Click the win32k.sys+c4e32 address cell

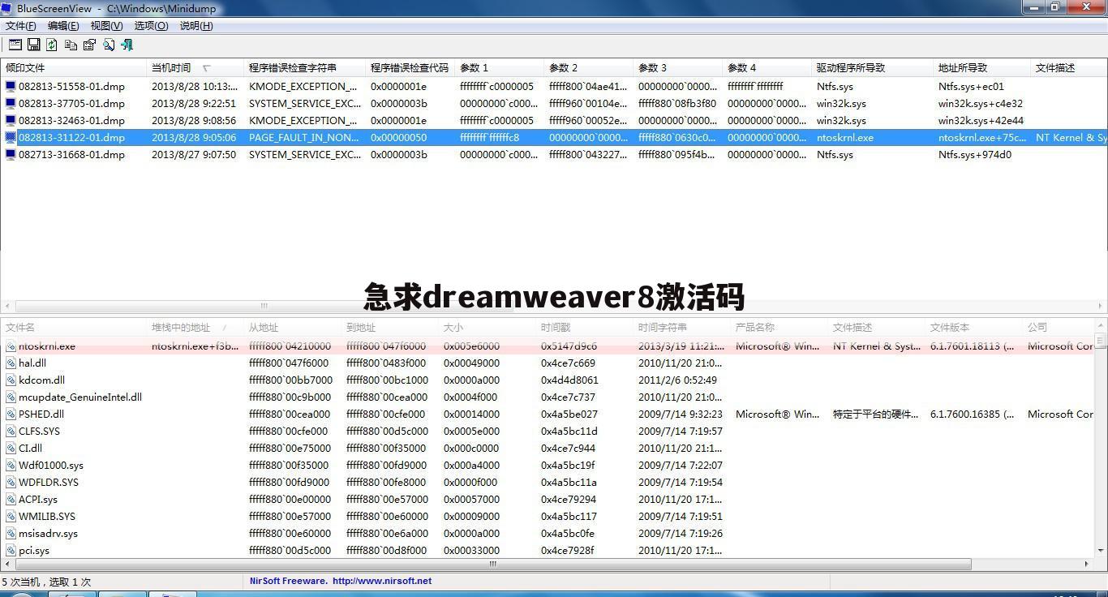980,103
